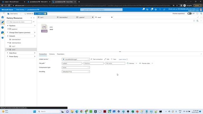Click the Microsoft Azure logo text
203x114 pixels.
pos(7,9)
